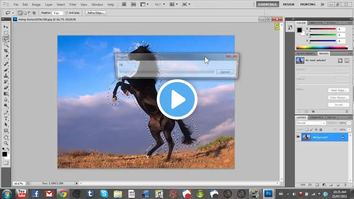Hide the Background layer visibility eye
Image resolution: width=354 pixels, height=199 pixels.
click(298, 137)
